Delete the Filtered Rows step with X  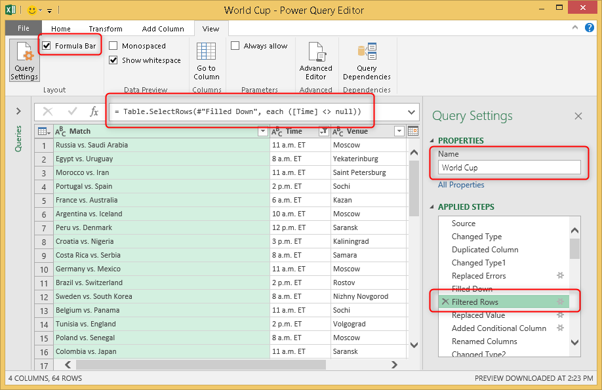click(445, 302)
